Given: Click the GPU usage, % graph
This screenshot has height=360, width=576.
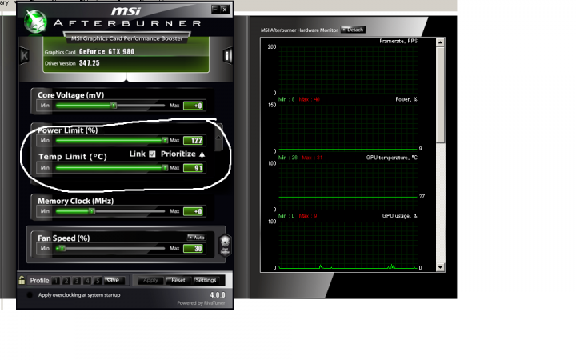Looking at the screenshot, I should click(348, 245).
